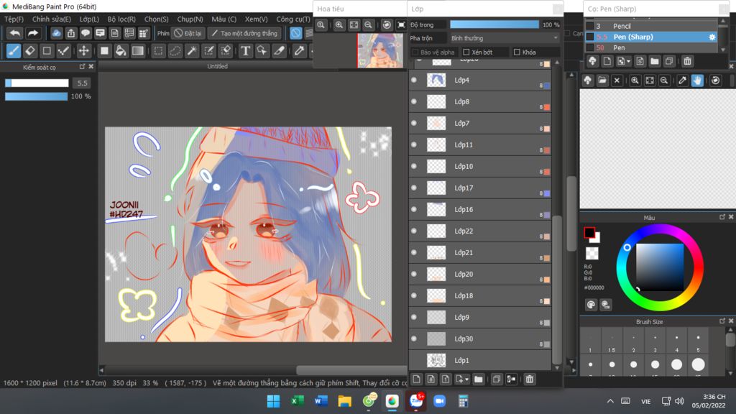The image size is (736, 414).
Task: Toggle visibility of layer Lớp30
Action: (414, 339)
